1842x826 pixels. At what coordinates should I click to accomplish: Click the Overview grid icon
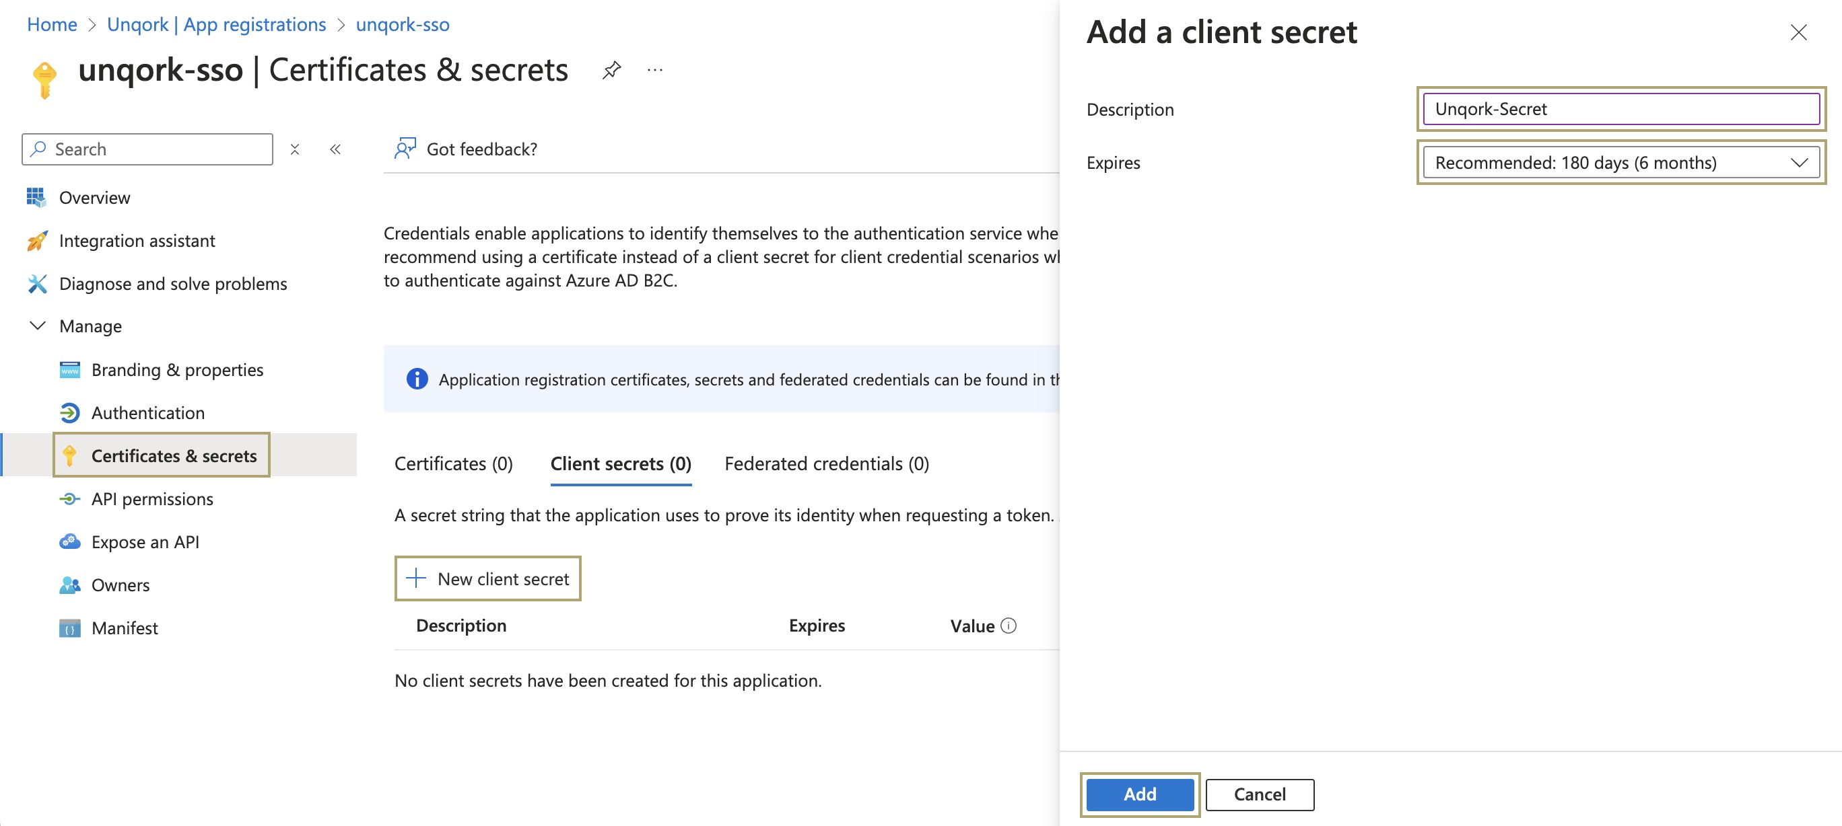[x=36, y=197]
